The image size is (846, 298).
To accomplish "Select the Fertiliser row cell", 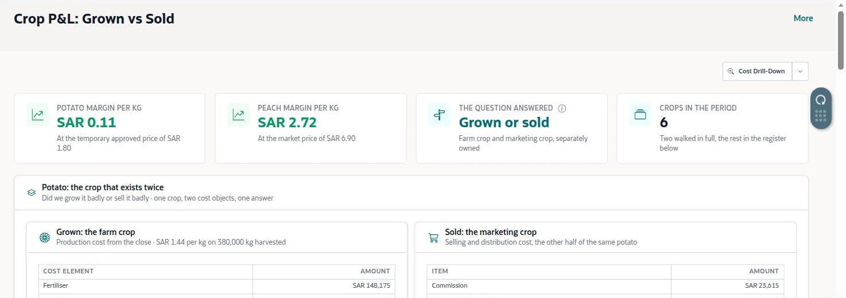I will (x=146, y=286).
